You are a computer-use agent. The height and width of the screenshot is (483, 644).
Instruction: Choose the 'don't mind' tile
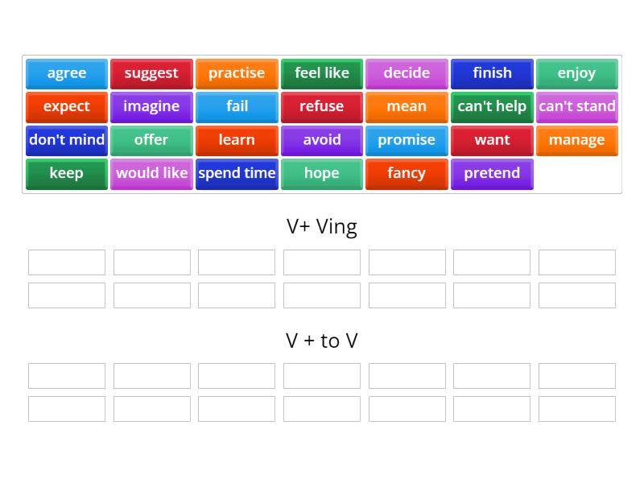coord(66,140)
